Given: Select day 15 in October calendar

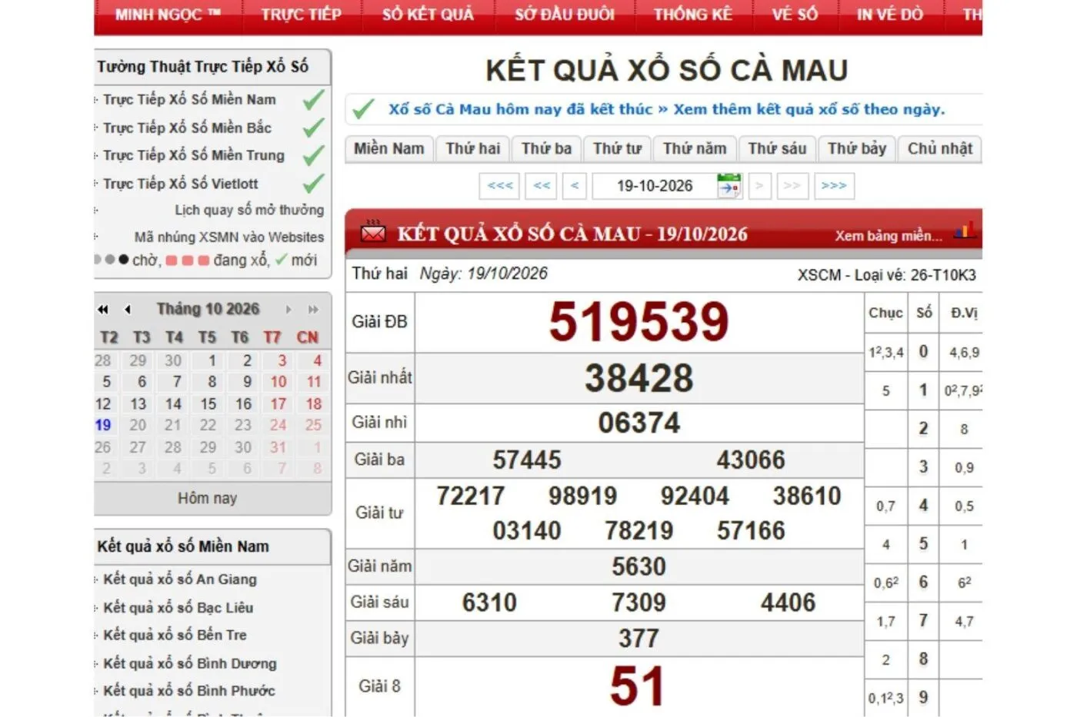Looking at the screenshot, I should pos(208,403).
